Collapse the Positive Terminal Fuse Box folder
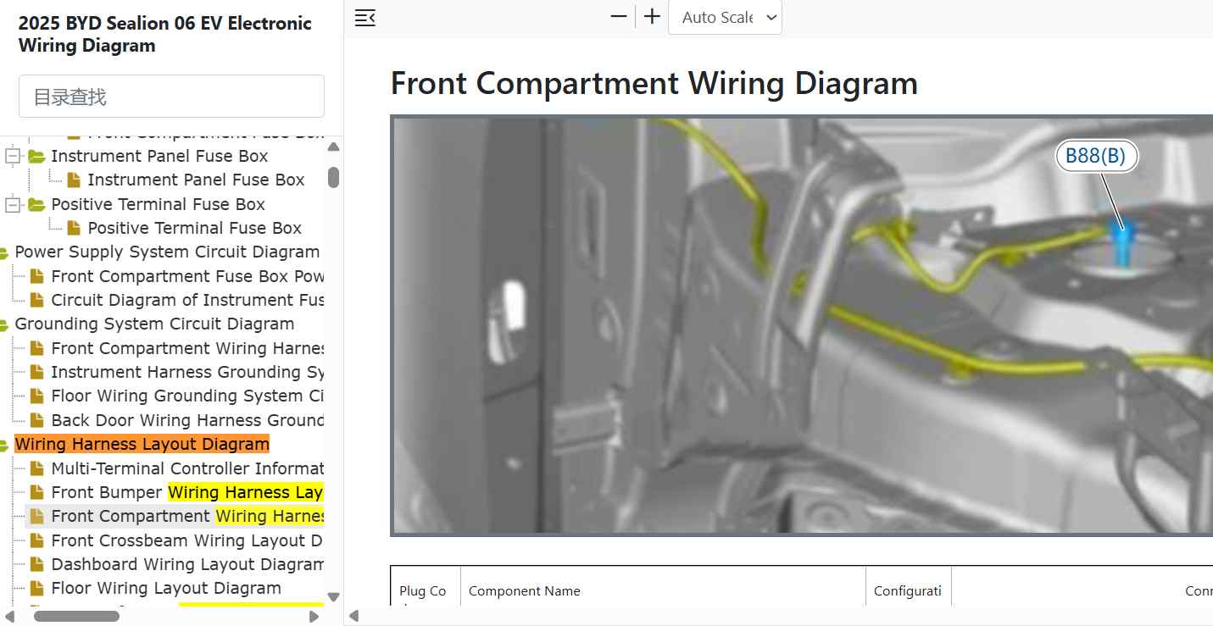Screen dimensions: 1213x626 (13, 205)
